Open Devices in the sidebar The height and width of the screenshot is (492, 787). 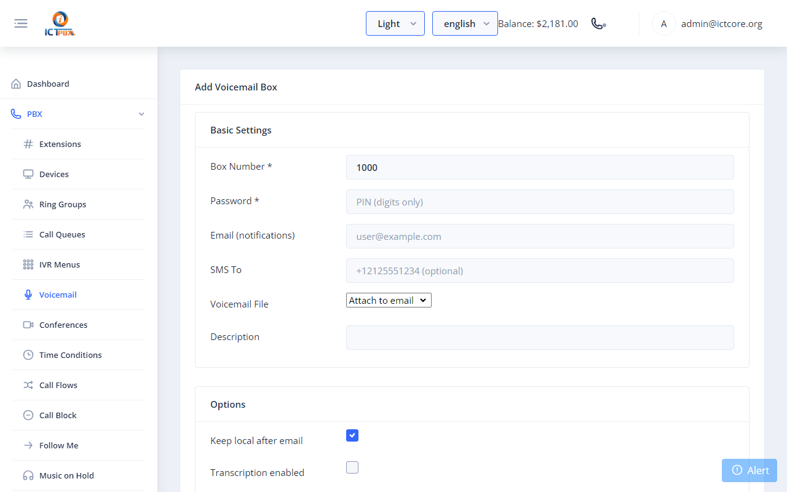[79, 174]
